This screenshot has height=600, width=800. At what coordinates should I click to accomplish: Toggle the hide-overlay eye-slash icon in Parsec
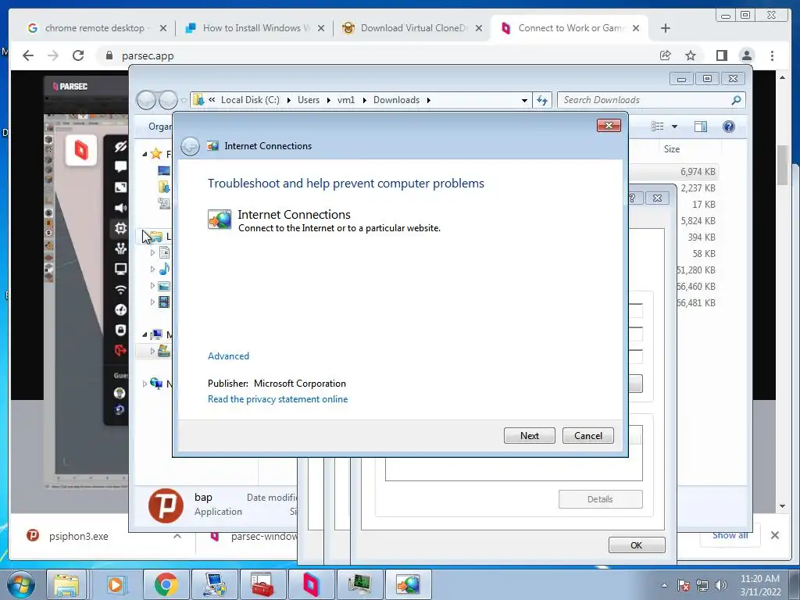click(120, 146)
